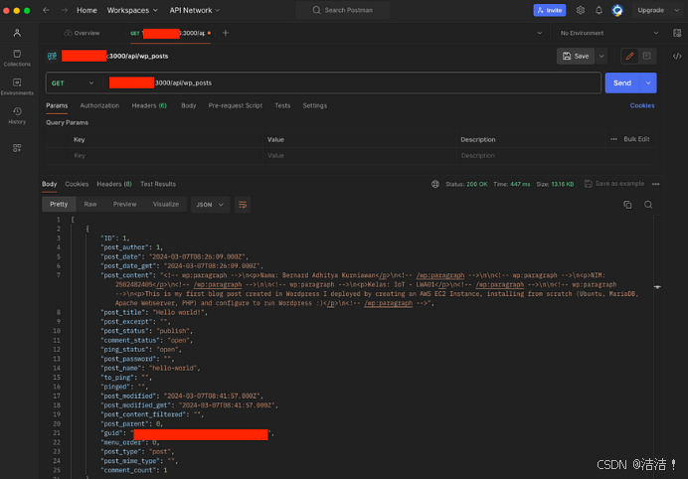
Task: Click the network globe icon near Status
Action: coord(435,184)
